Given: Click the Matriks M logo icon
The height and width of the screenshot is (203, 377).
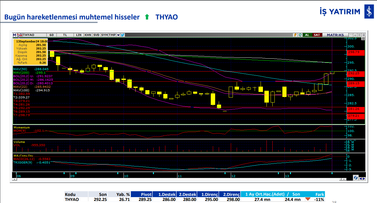Looking at the screenshot, I should 14,35.
